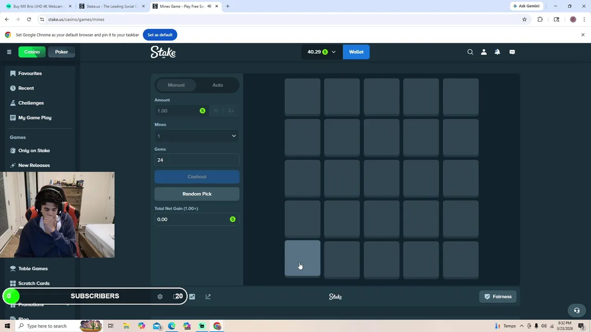Select the Poker tab
Image resolution: width=591 pixels, height=332 pixels.
[x=61, y=52]
